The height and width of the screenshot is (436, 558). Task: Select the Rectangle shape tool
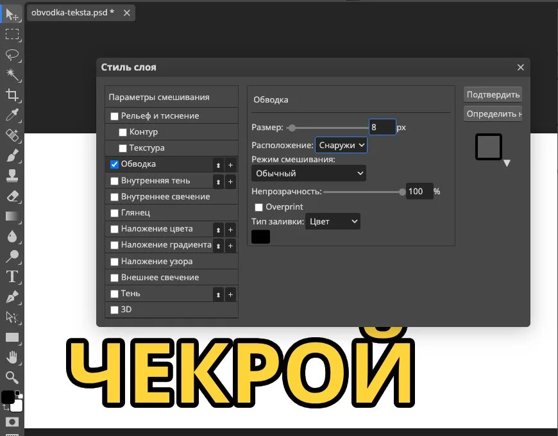12,337
